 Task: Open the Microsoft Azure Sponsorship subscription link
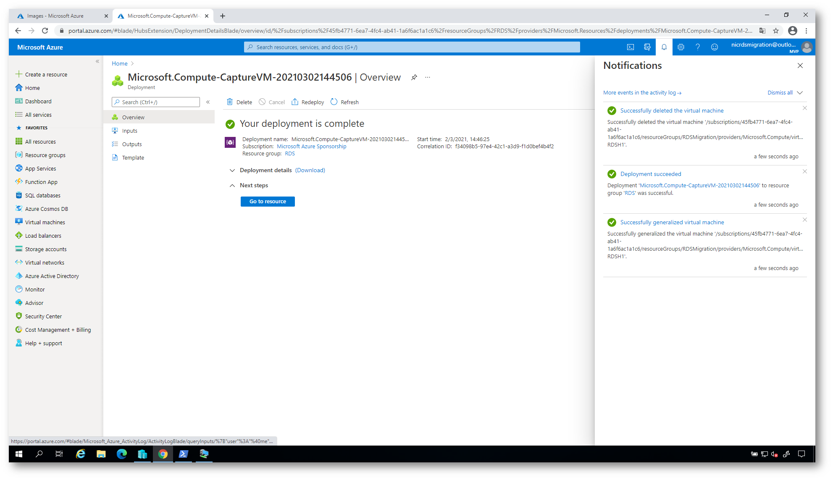(312, 146)
